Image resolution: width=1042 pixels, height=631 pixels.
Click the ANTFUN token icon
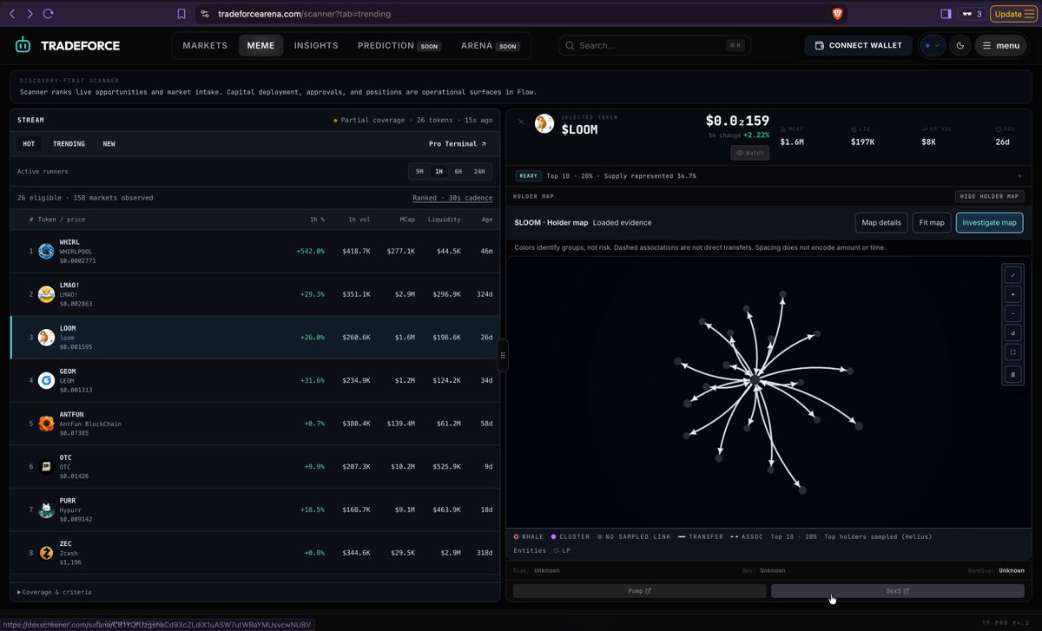pos(46,424)
